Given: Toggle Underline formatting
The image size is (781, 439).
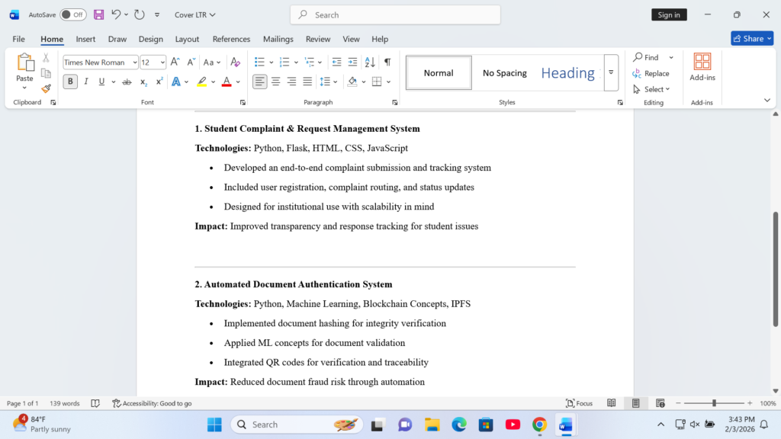Looking at the screenshot, I should (x=101, y=82).
